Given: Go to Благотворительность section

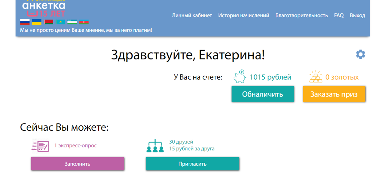Looking at the screenshot, I should coord(302,15).
